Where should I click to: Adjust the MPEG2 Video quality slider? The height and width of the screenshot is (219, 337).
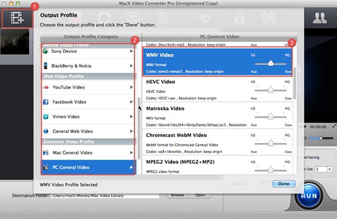point(271,170)
